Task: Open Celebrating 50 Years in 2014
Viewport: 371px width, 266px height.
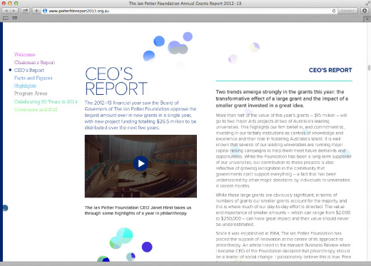Action: [x=46, y=101]
